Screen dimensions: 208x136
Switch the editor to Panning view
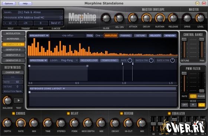click(x=126, y=36)
